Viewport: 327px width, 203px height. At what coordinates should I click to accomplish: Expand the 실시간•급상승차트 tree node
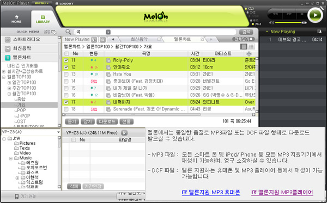click(4, 72)
